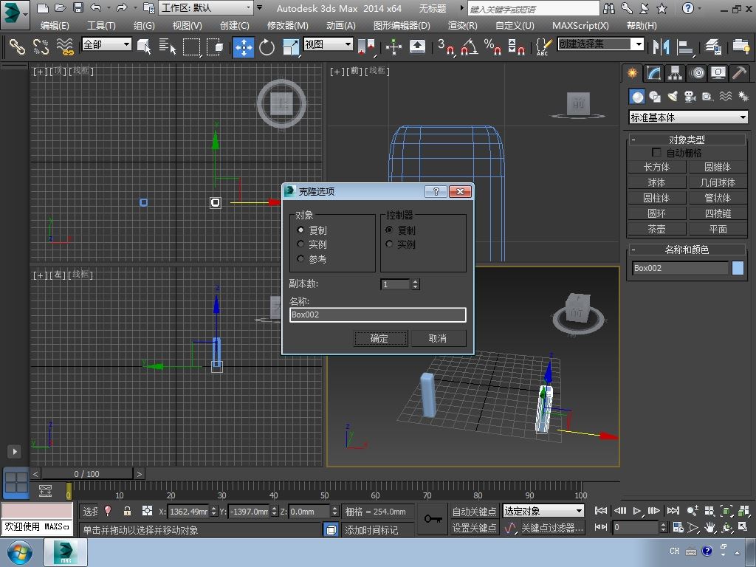Open the 选定对象 key filter dropdown

point(543,511)
